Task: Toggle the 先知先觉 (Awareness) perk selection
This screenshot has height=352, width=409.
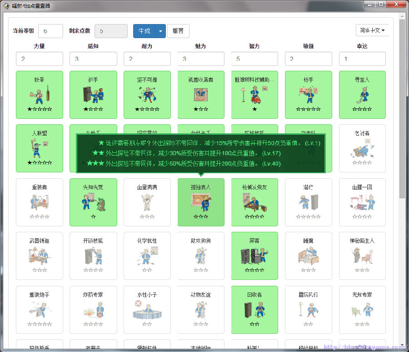Action: (93, 202)
